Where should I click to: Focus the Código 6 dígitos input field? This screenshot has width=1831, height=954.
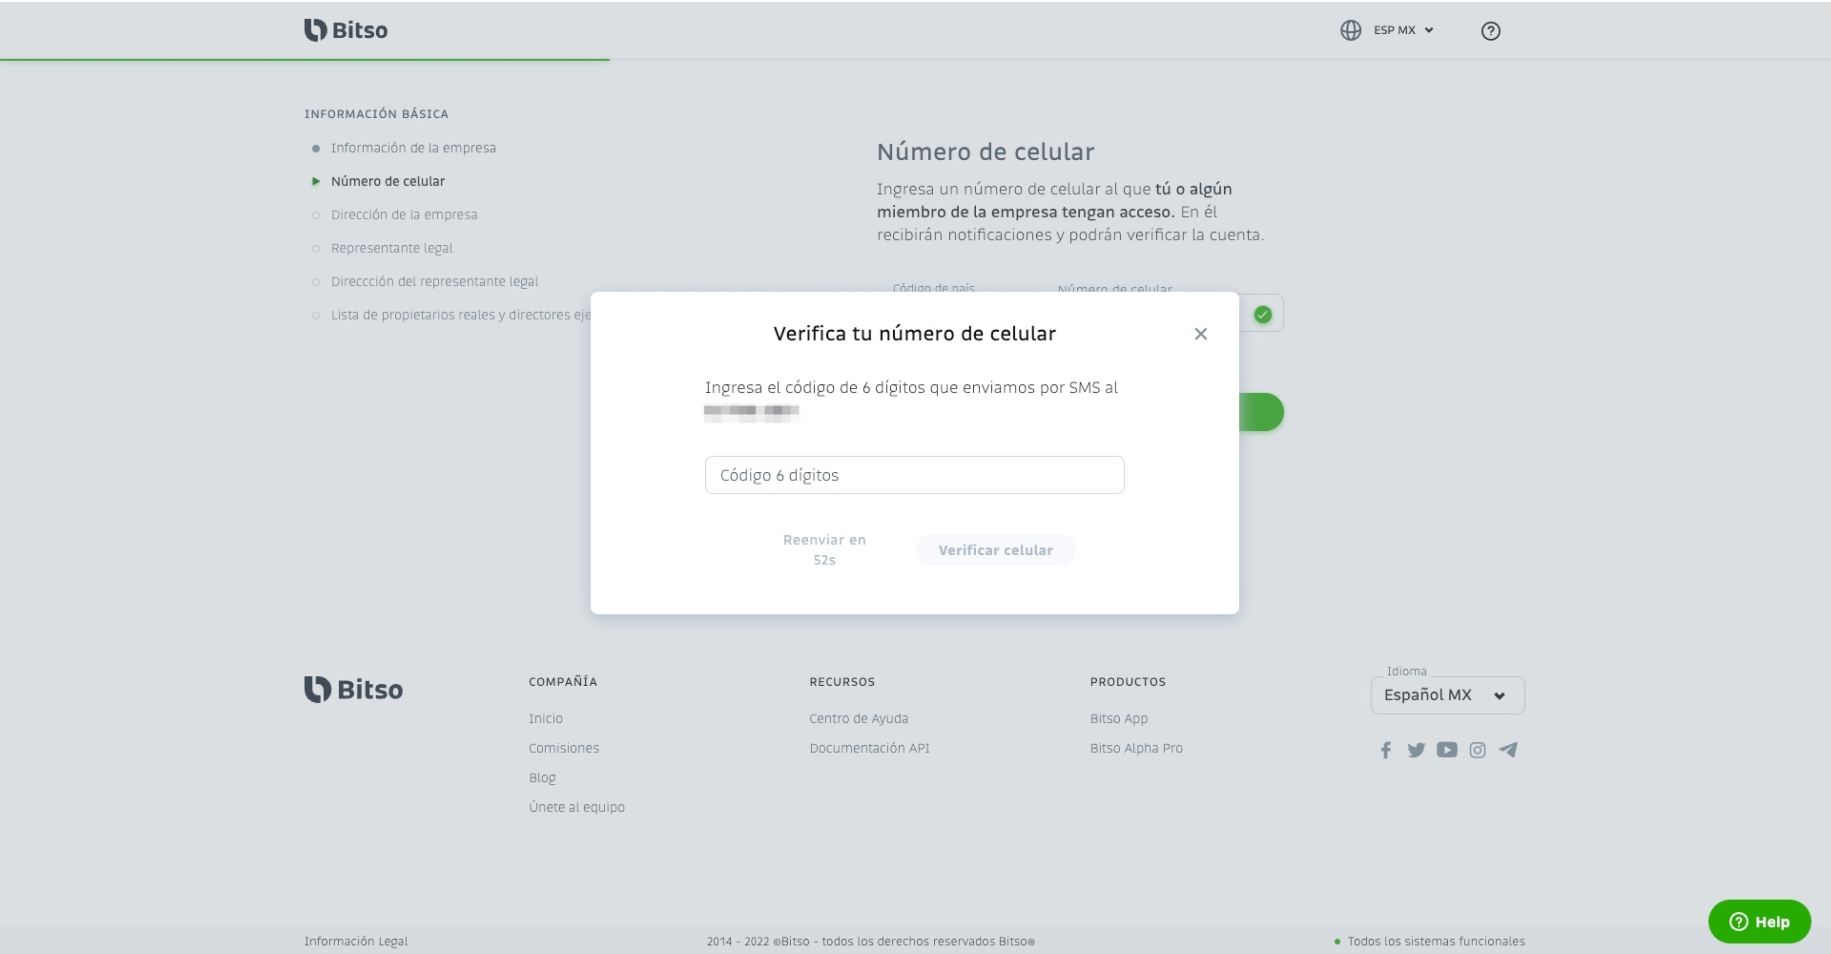pos(914,475)
